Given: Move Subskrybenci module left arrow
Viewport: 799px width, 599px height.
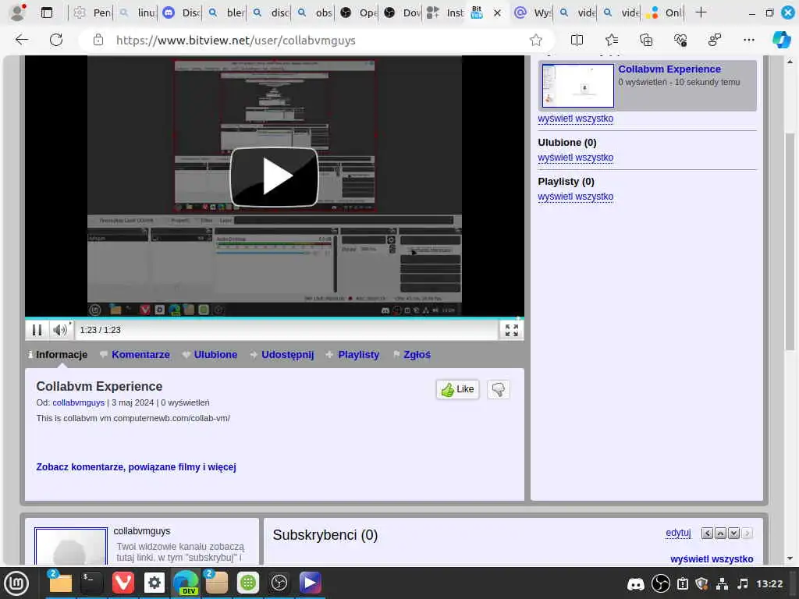Looking at the screenshot, I should [707, 533].
